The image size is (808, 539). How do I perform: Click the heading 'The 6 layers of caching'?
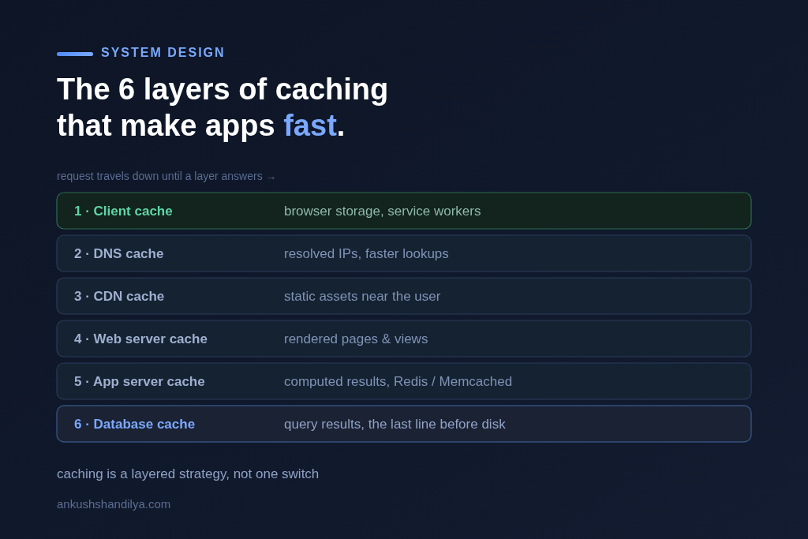222,89
